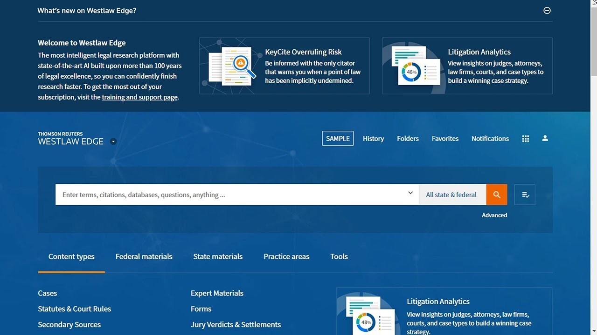This screenshot has width=597, height=335.
Task: Collapse the What's new on Westlaw Edge banner
Action: pos(547,11)
